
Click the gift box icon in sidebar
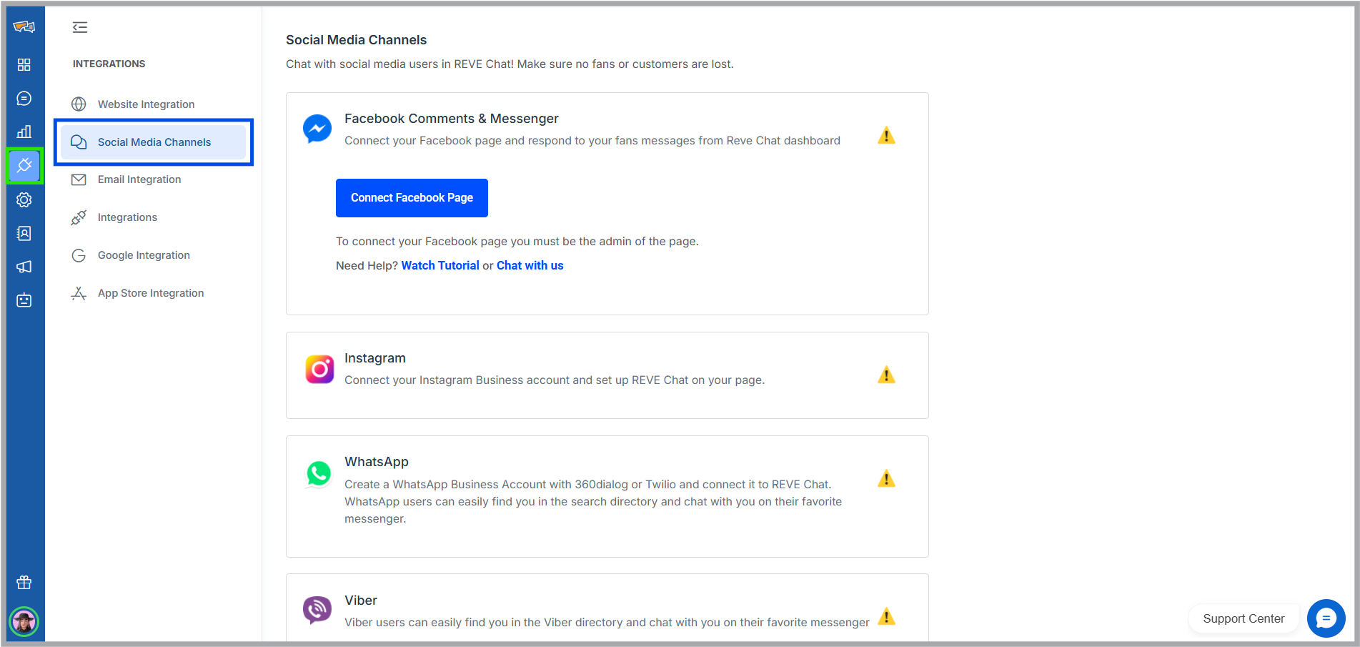[x=24, y=583]
